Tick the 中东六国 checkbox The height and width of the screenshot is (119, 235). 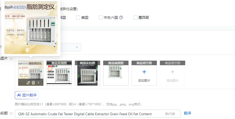pos(101,18)
